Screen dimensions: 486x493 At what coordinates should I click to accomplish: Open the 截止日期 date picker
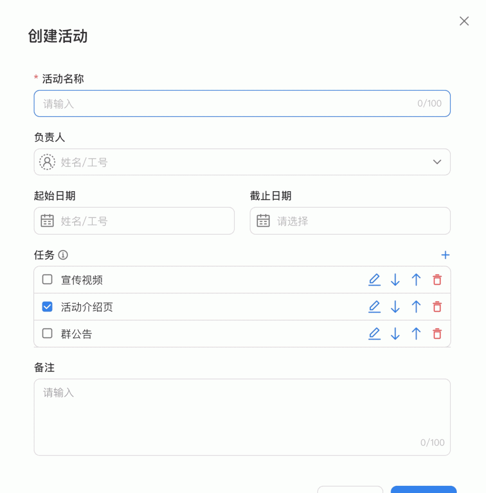[x=350, y=221]
